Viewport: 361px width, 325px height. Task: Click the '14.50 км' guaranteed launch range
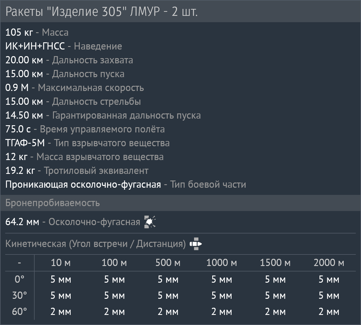coord(24,115)
